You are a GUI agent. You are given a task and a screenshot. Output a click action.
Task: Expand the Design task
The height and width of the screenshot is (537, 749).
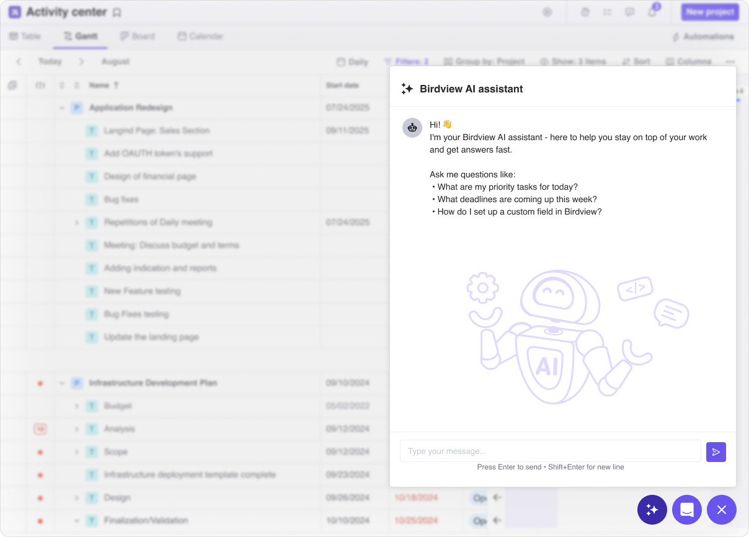[77, 498]
